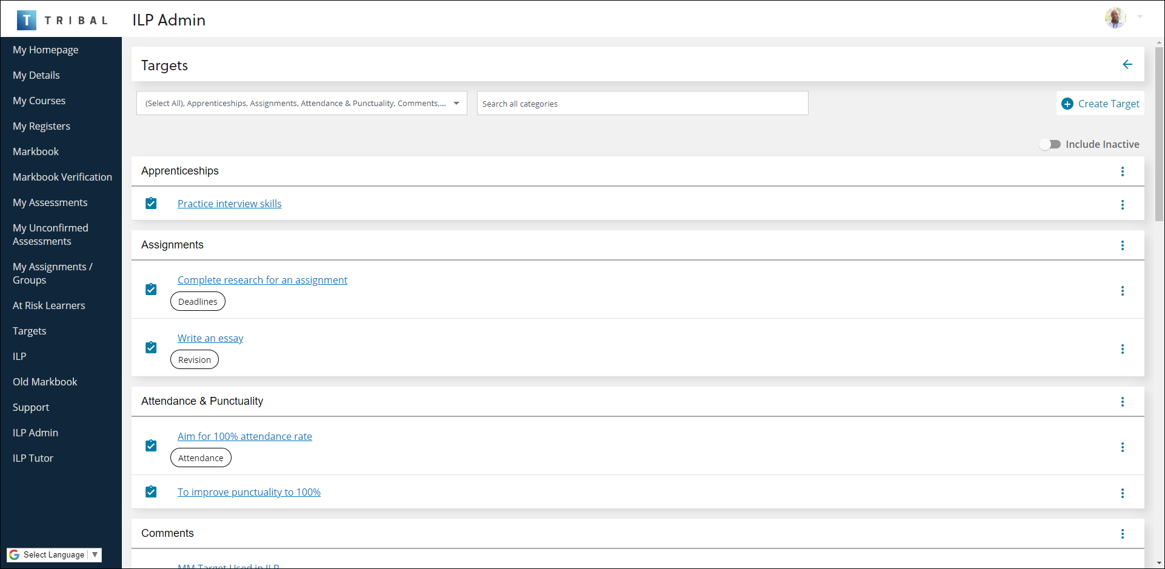Click the Google icon in the language selector
This screenshot has height=569, width=1165.
pyautogui.click(x=15, y=554)
